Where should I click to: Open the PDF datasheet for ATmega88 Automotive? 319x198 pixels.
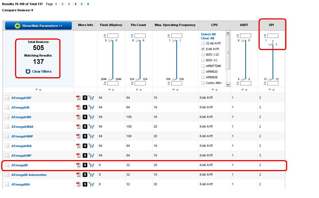point(78,175)
